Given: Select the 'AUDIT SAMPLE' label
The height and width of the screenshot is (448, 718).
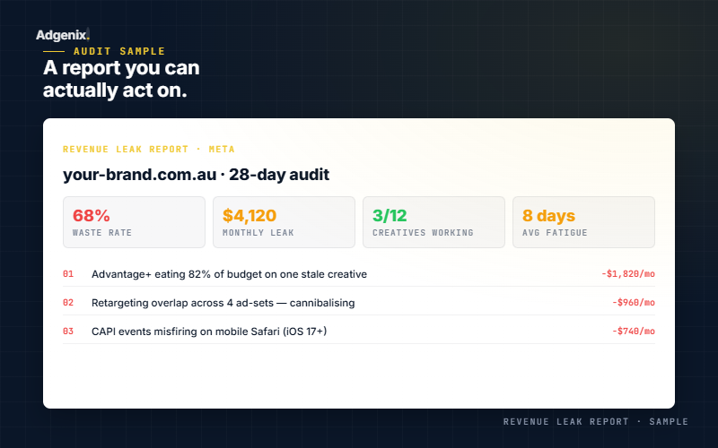Looking at the screenshot, I should [119, 51].
